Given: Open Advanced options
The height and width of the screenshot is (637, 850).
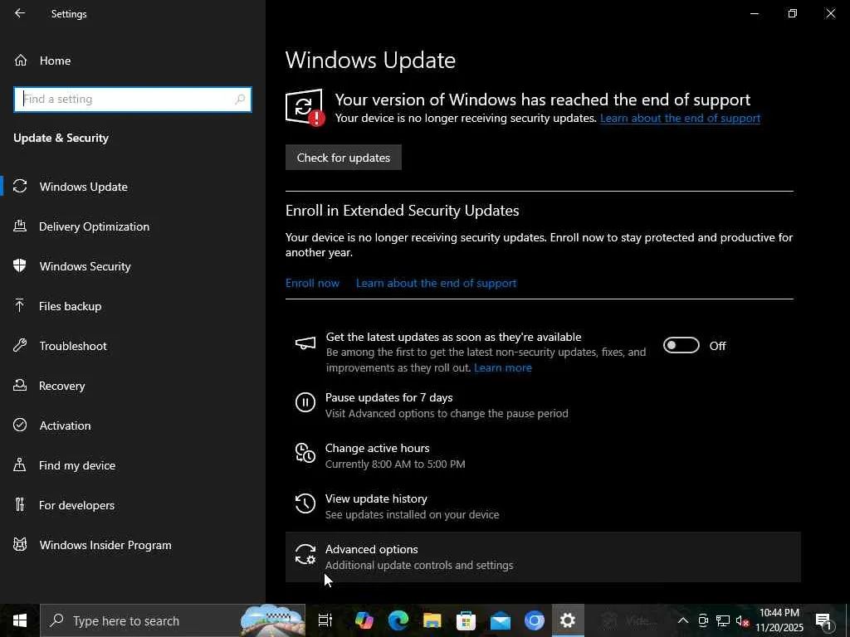Looking at the screenshot, I should click(x=543, y=557).
